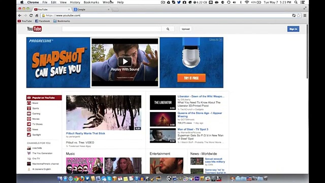Play the Replay With Sound ad video
325x183 pixels.
[125, 61]
